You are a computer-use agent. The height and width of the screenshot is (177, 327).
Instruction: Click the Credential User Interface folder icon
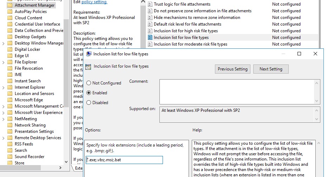(x=9, y=24)
